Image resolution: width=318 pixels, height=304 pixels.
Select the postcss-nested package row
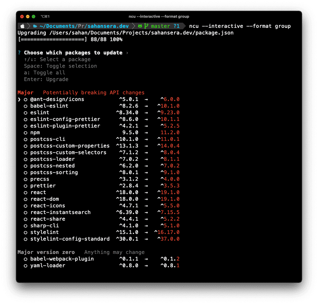click(101, 166)
